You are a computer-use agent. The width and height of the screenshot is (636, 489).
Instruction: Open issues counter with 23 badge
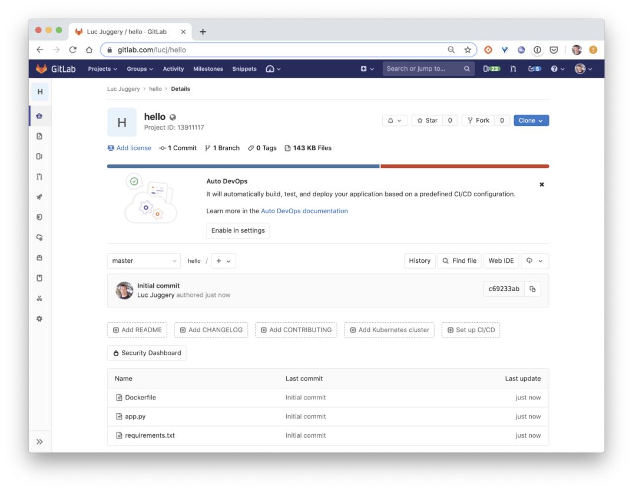click(491, 68)
